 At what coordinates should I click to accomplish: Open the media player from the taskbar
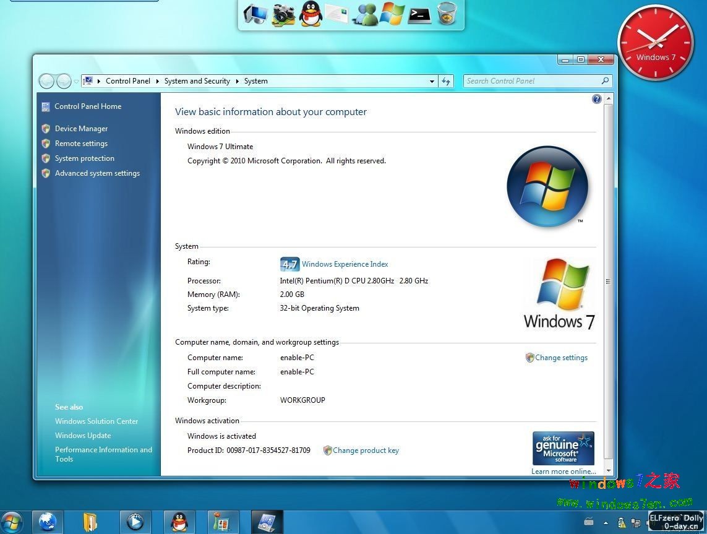(x=135, y=522)
